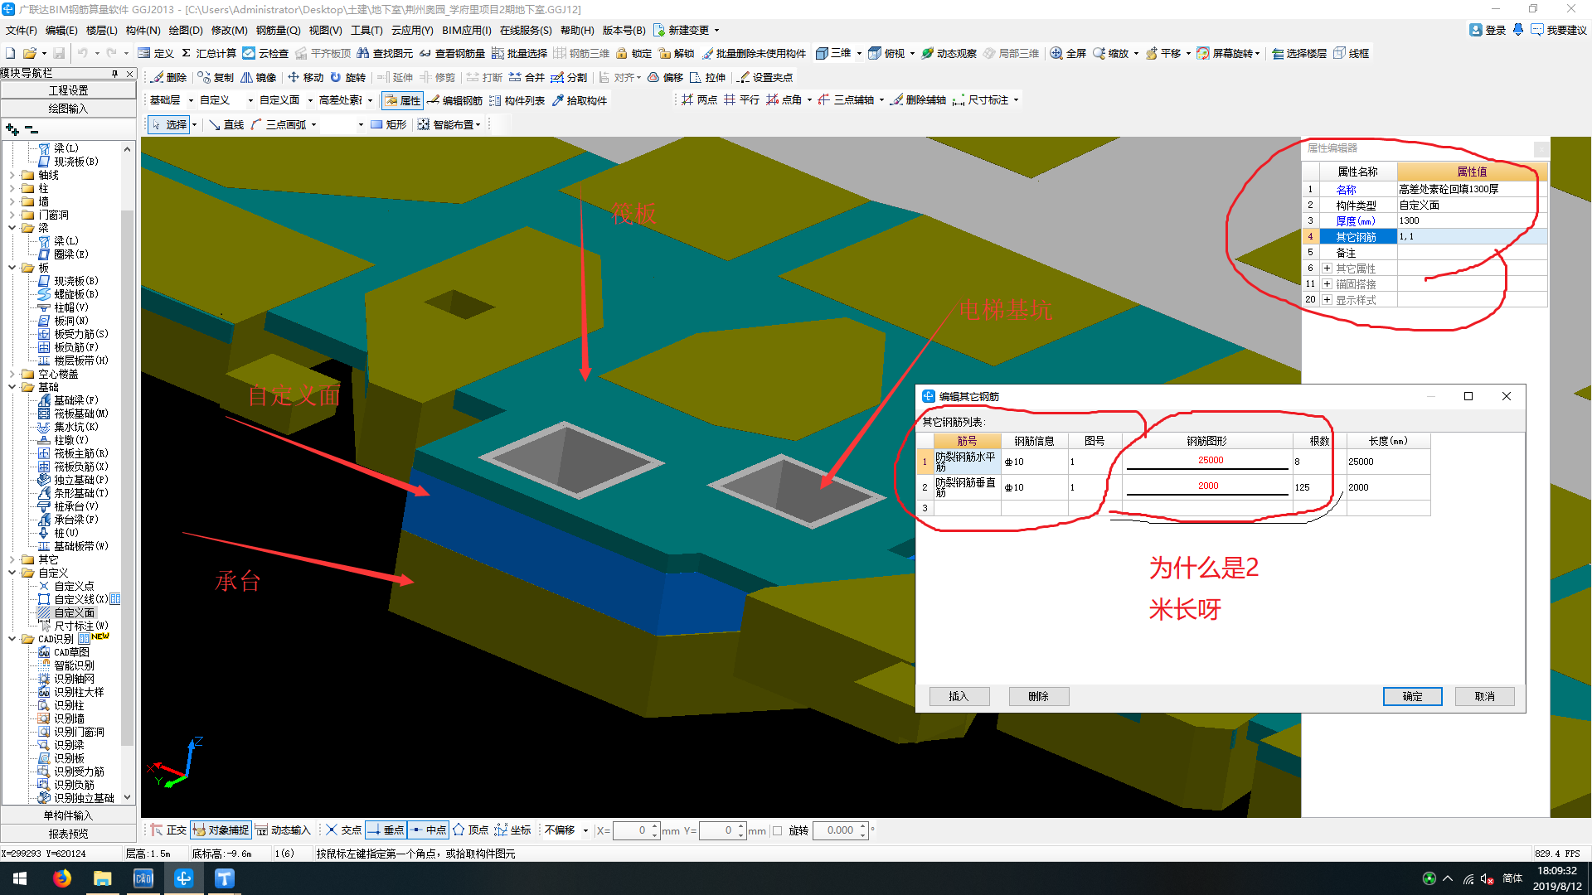Open the 在线服务(S) menu
This screenshot has height=895, width=1592.
pos(526,30)
